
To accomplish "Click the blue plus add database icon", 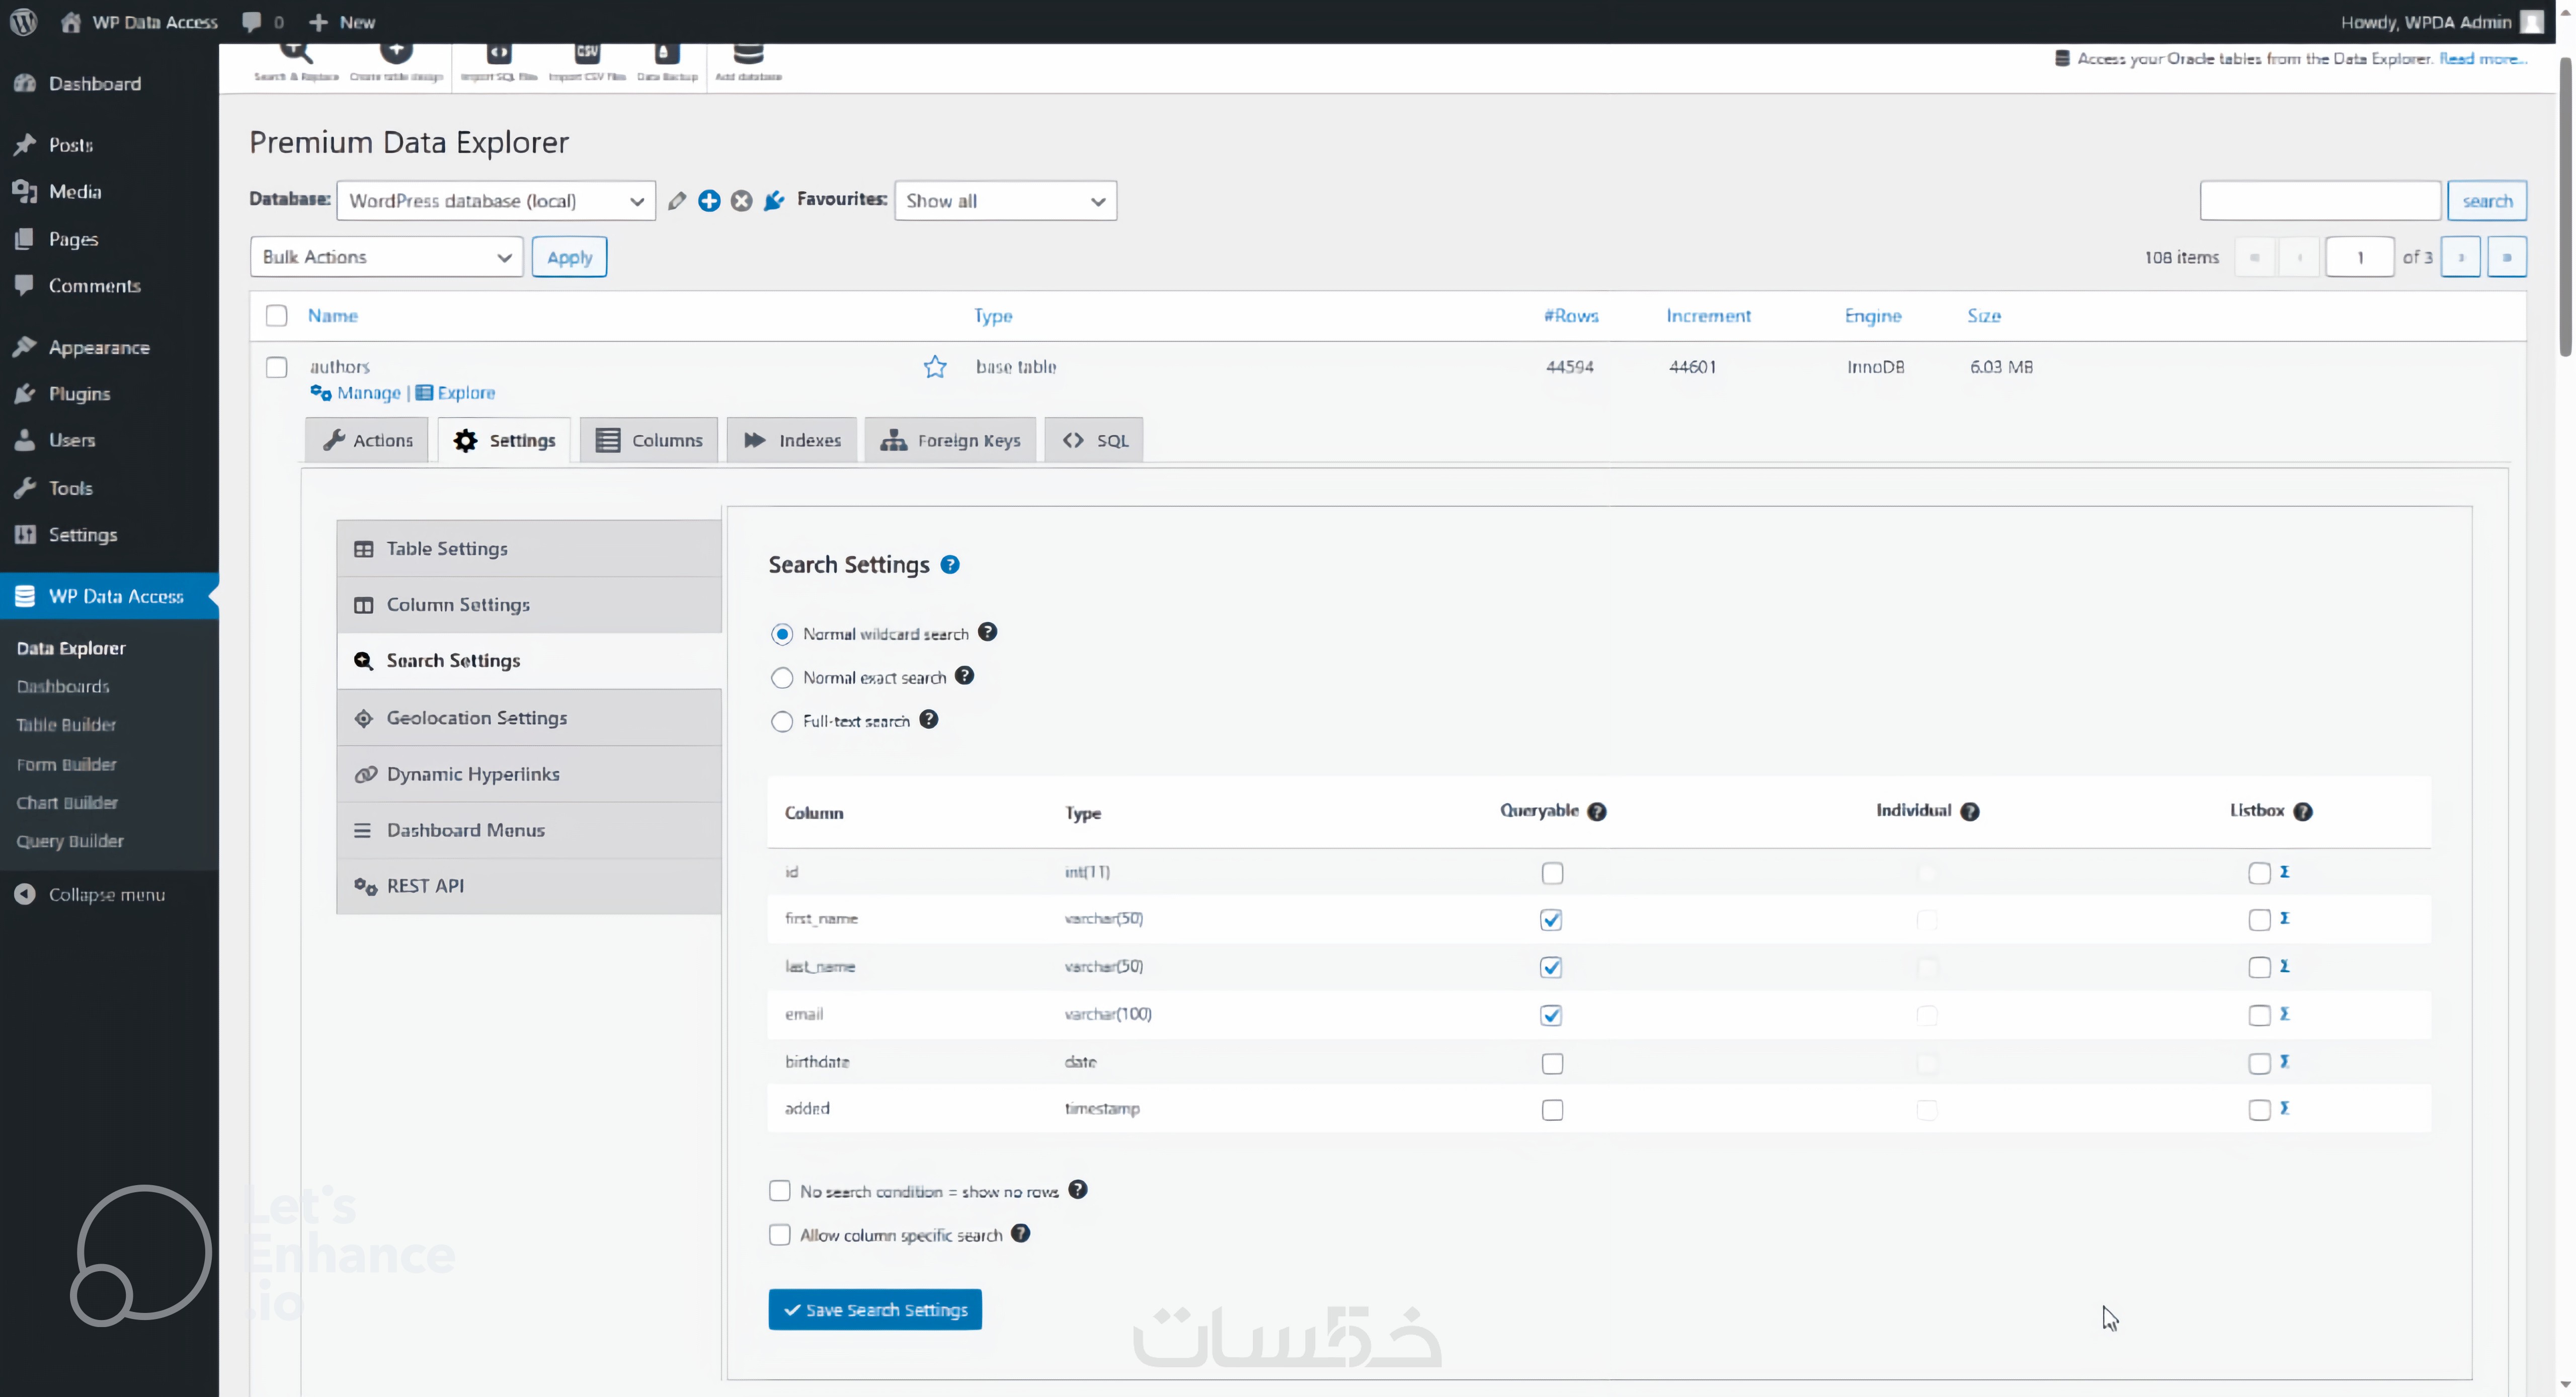I will click(x=709, y=201).
